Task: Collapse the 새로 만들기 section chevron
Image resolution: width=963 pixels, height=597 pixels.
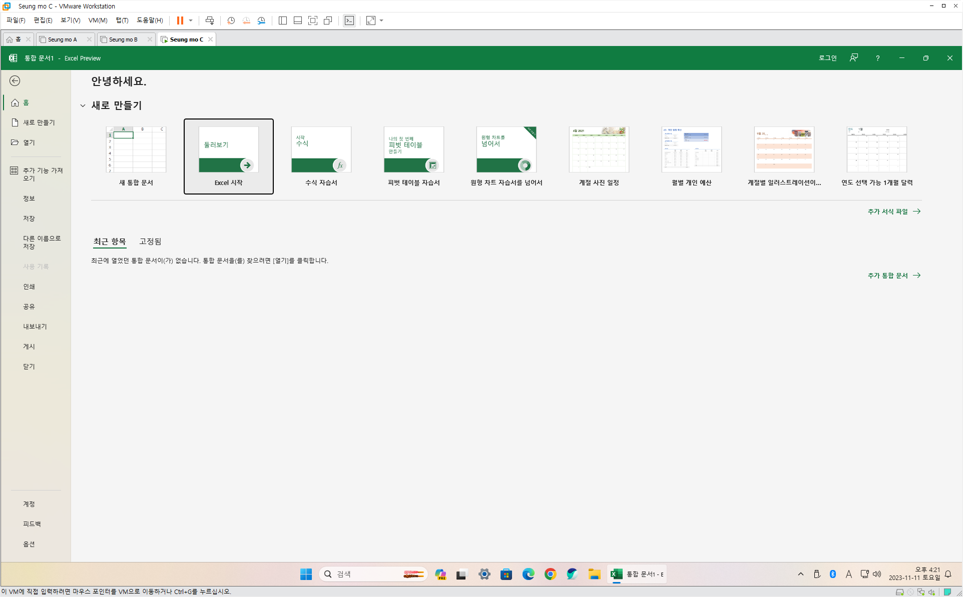Action: click(83, 105)
